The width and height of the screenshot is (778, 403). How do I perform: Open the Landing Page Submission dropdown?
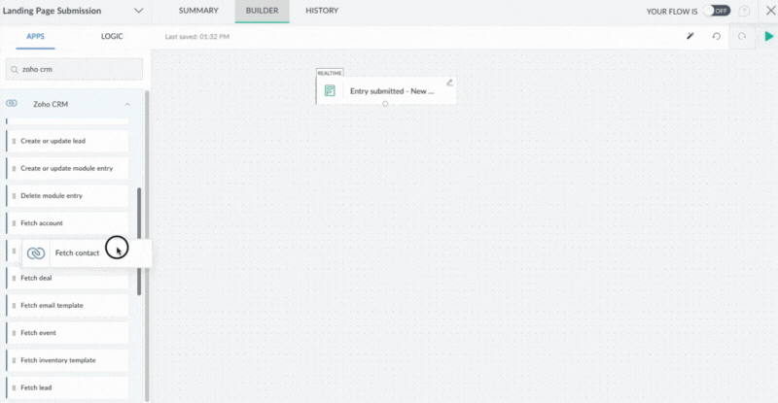(138, 11)
